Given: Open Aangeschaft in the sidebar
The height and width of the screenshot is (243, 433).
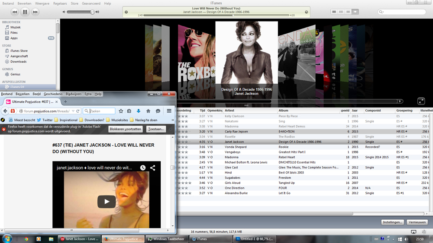Looking at the screenshot, I should 19,56.
